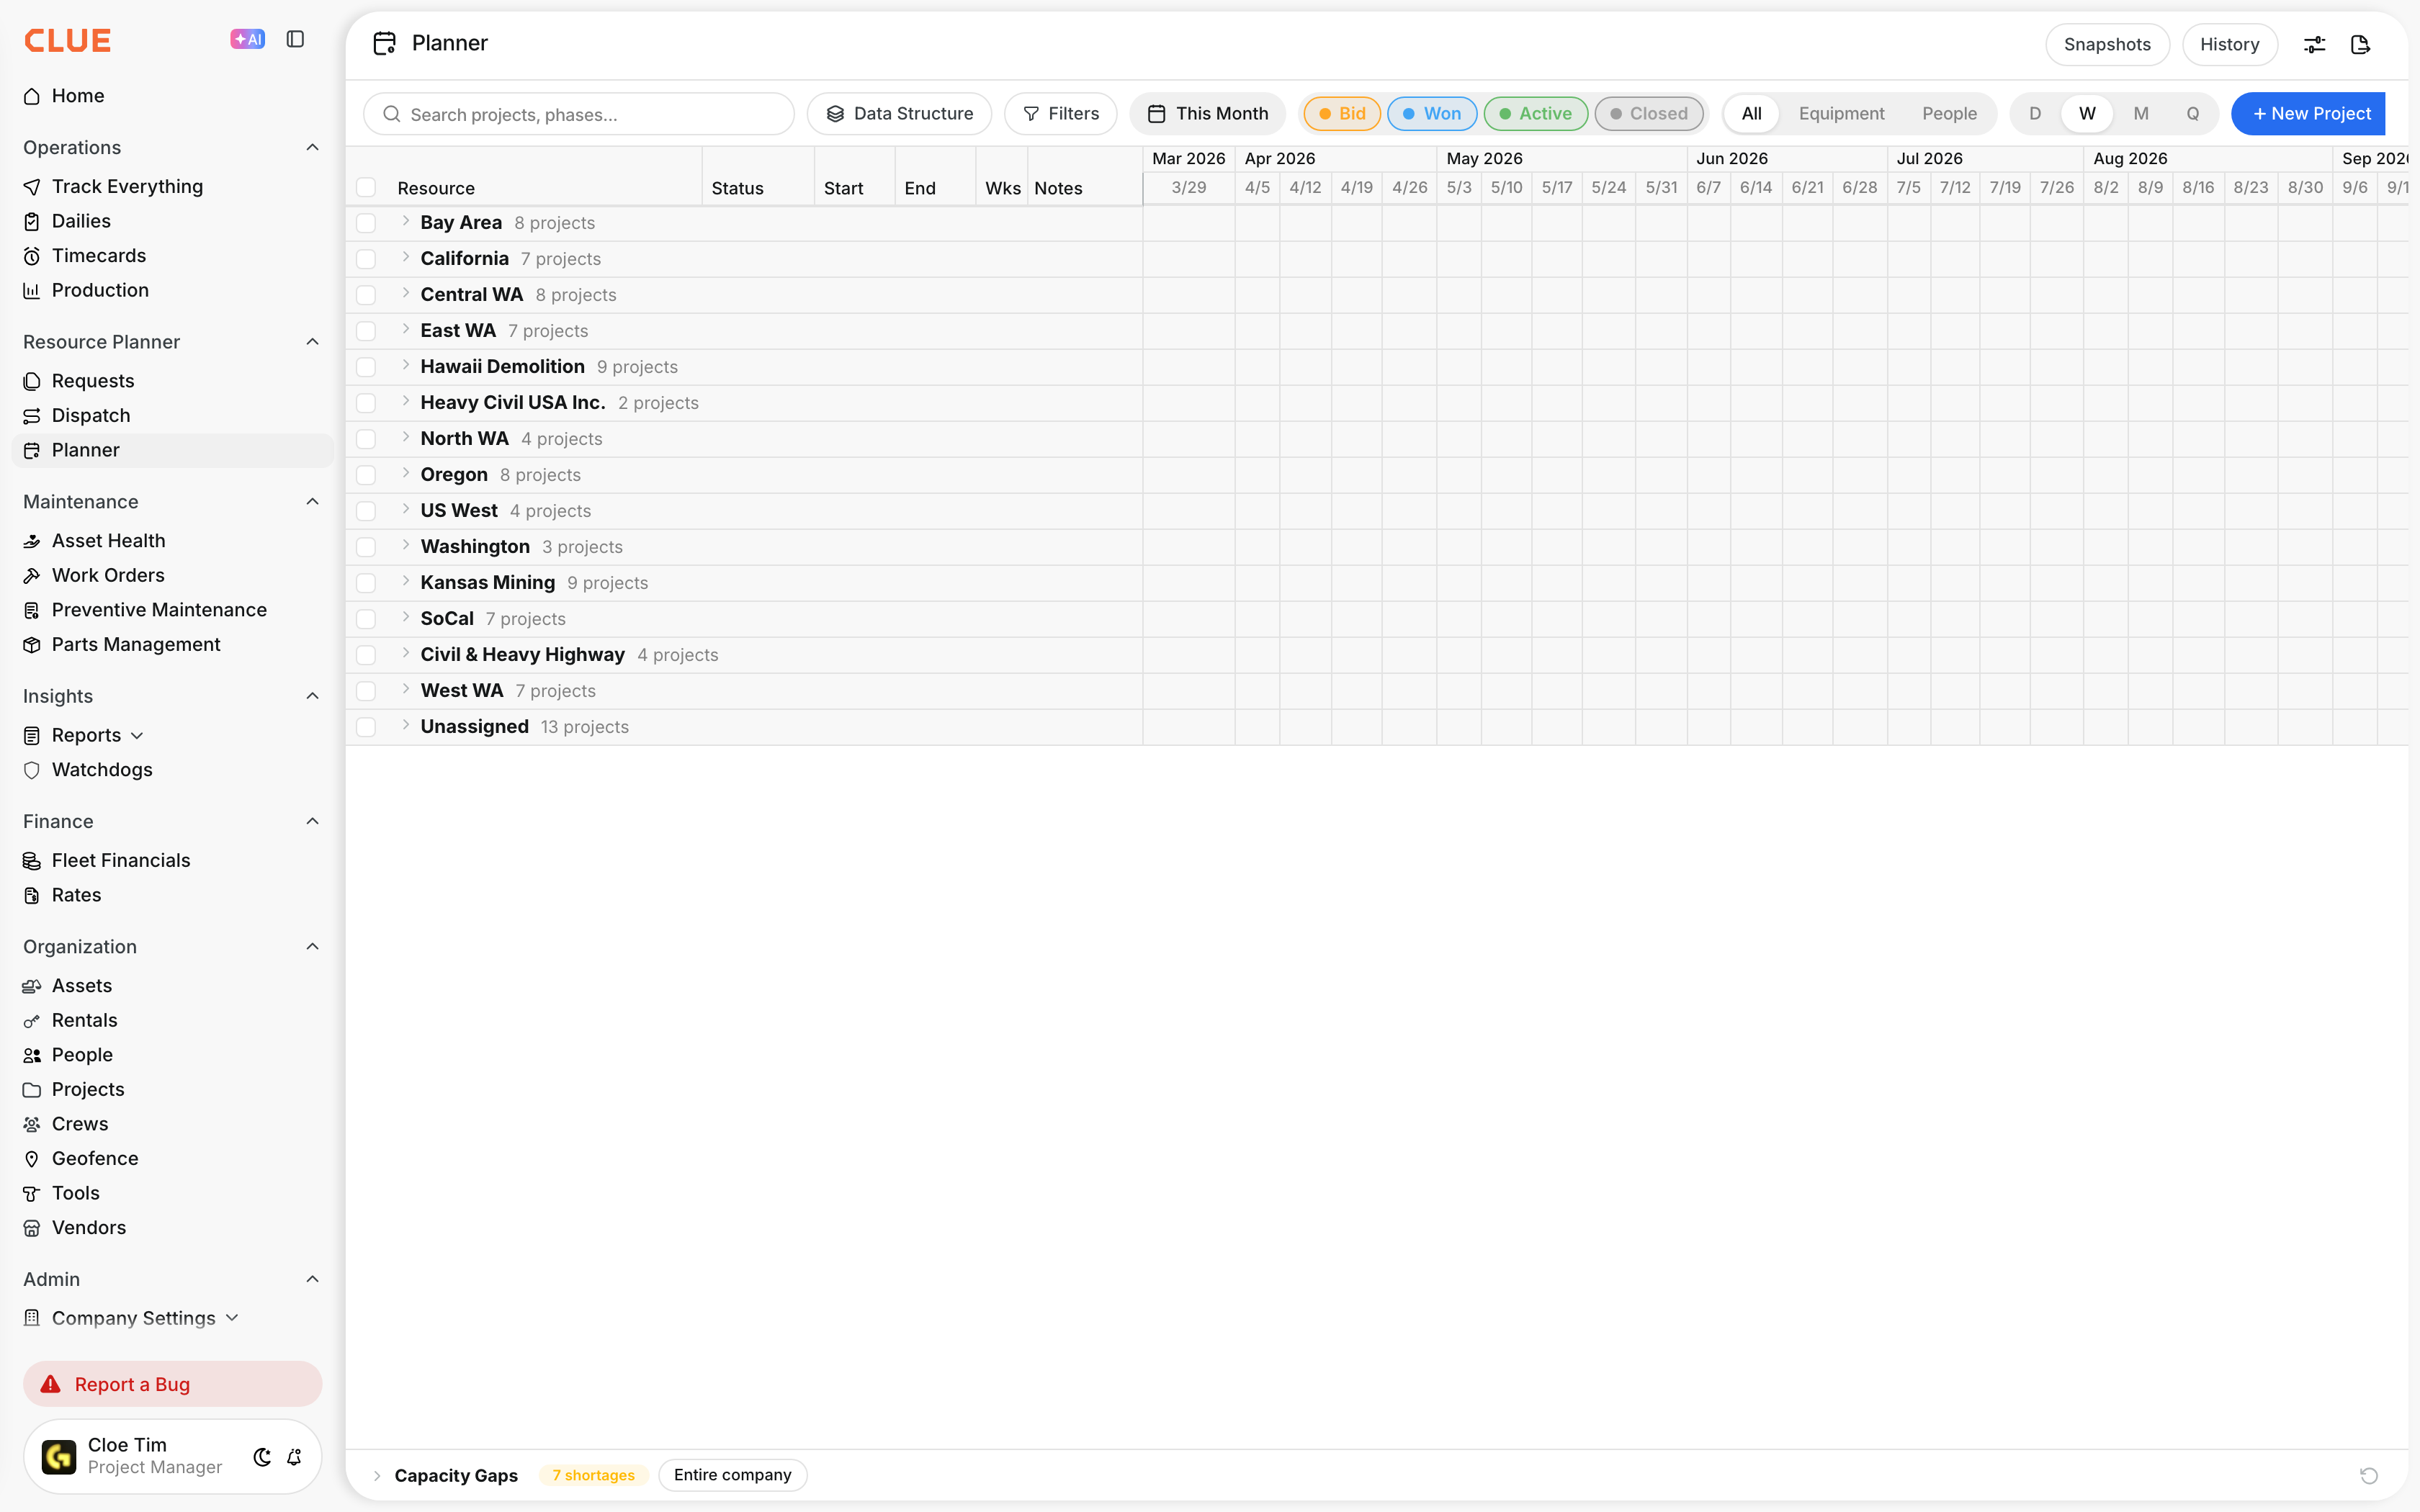Collapse the Operations sidebar section
This screenshot has height=1512, width=2420.
(x=312, y=148)
